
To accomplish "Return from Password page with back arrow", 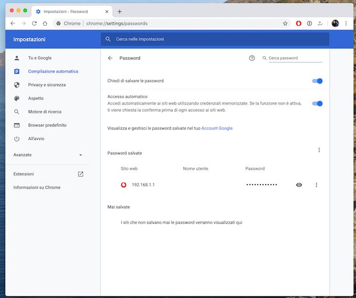I will (x=110, y=58).
